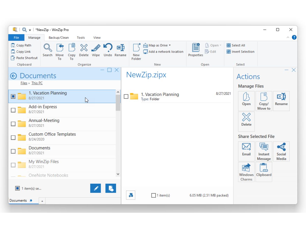Viewport: 306px width, 229px height.
Task: Click the file list scroll up arrow
Action: pyautogui.click(x=118, y=92)
